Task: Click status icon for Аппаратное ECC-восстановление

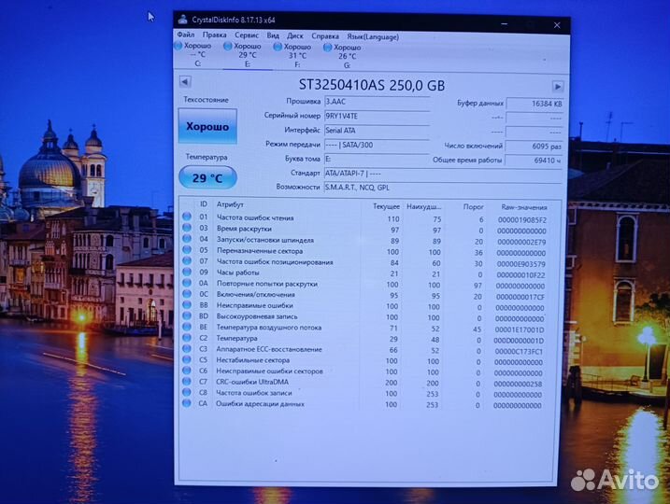Action: click(x=187, y=349)
